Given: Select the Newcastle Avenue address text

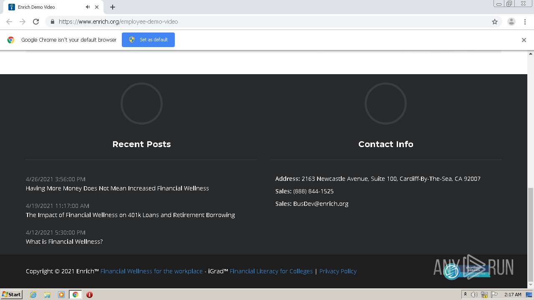Looking at the screenshot, I should (x=391, y=179).
